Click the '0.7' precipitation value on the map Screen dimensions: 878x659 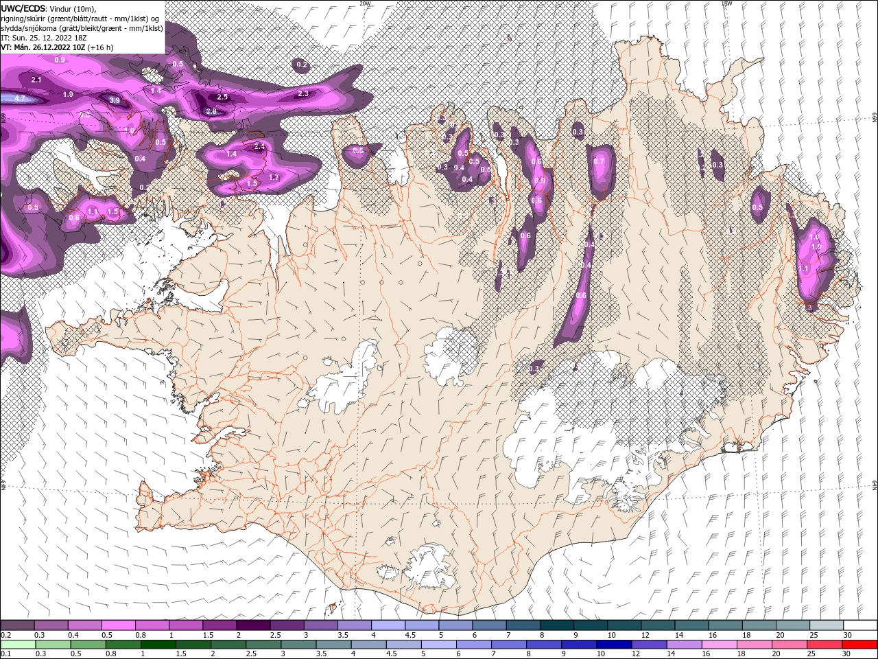pos(599,161)
